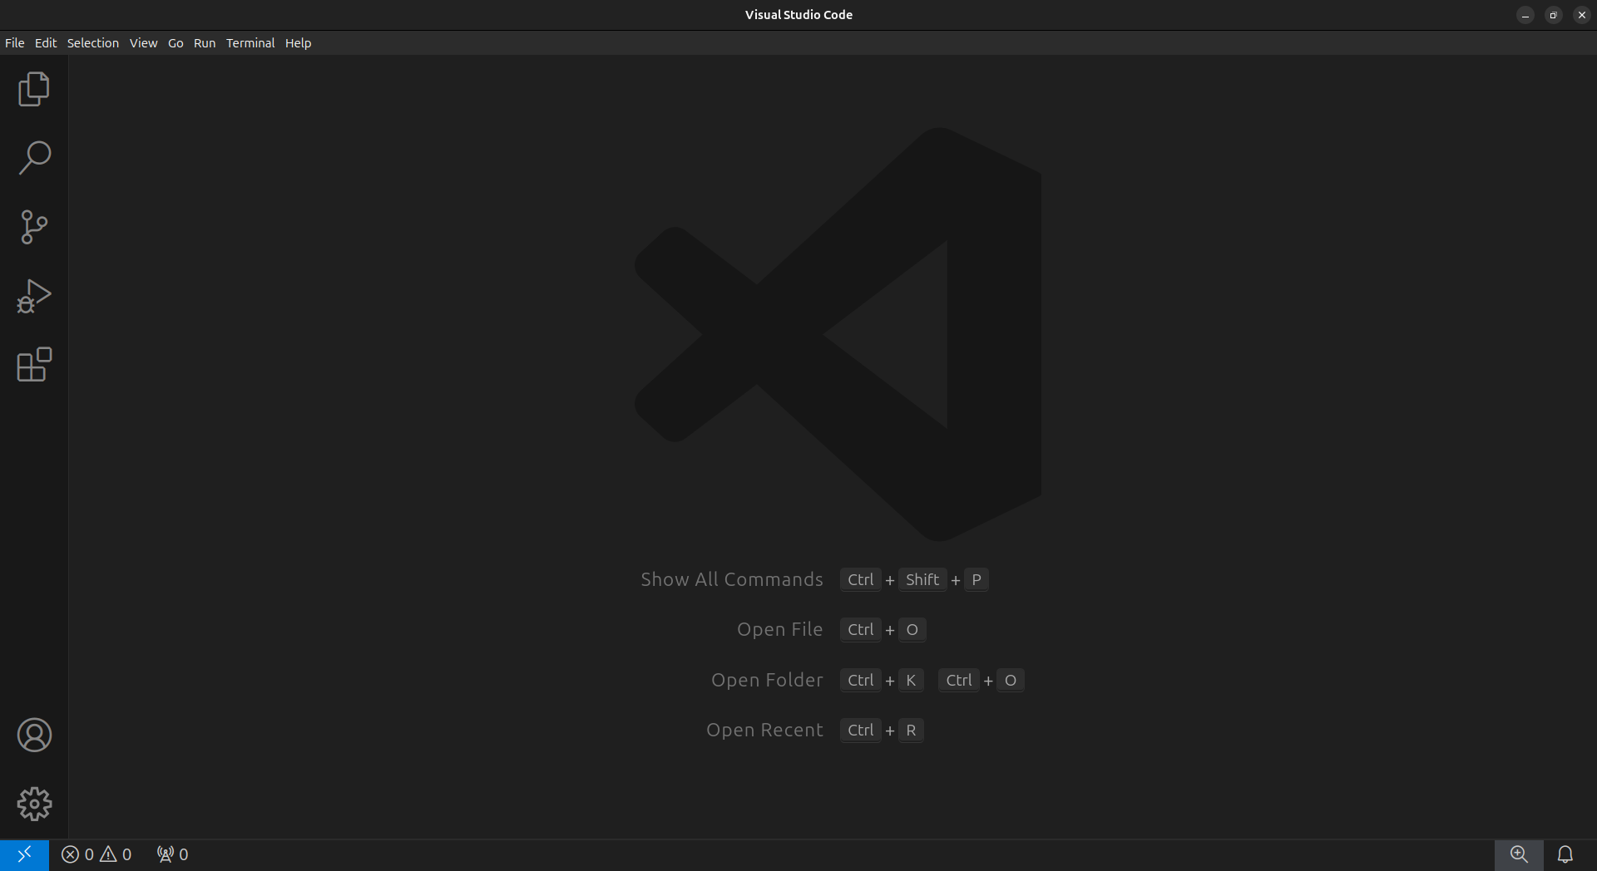This screenshot has height=871, width=1597.
Task: Open the Explorer view in activity bar
Action: 34,89
